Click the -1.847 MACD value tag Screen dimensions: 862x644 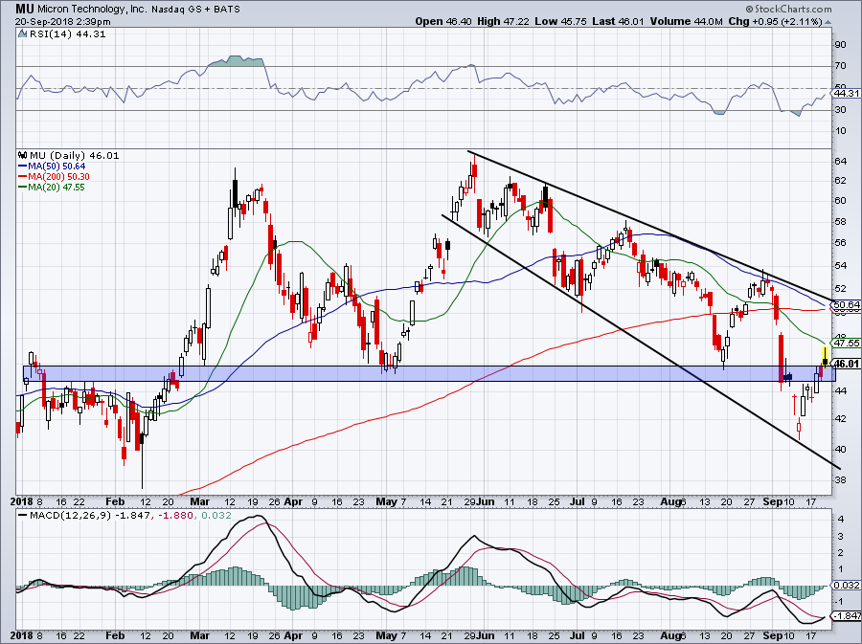coord(846,616)
